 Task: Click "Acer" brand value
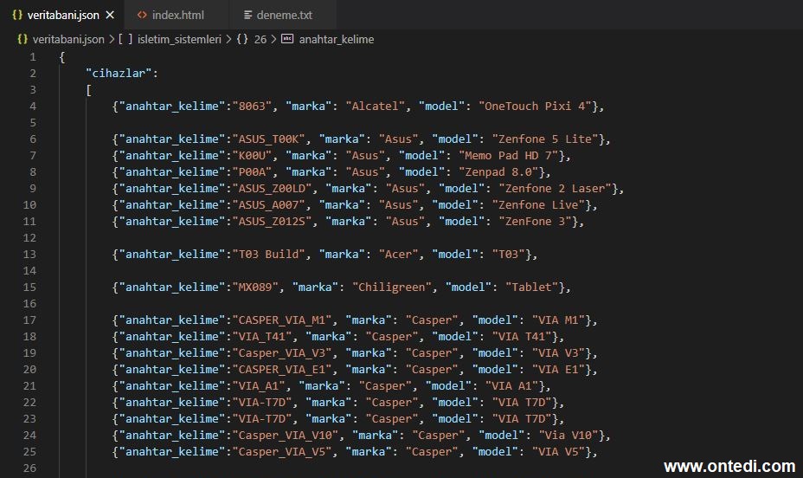click(x=398, y=254)
